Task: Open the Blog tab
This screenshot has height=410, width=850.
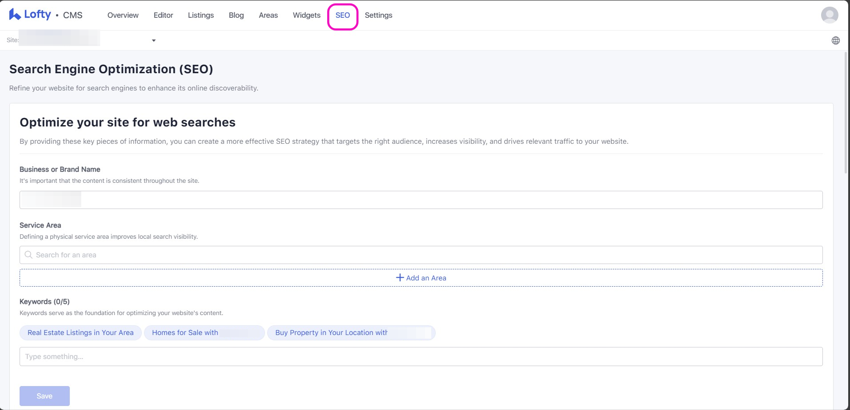Action: tap(236, 15)
